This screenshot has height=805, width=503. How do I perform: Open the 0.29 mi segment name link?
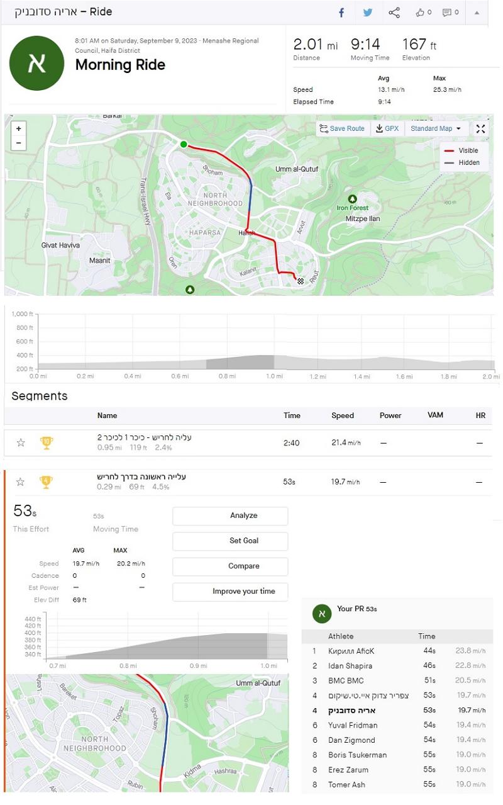(x=141, y=476)
